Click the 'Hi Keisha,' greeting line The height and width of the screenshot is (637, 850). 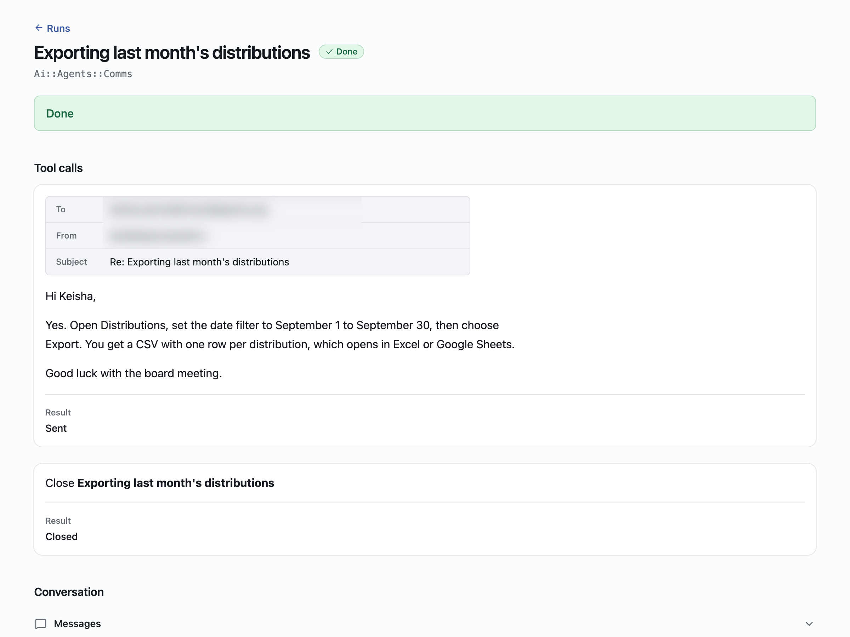[70, 297]
